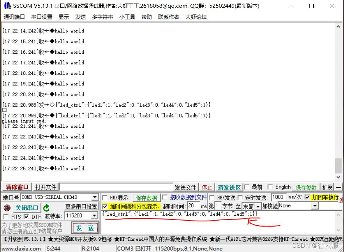Click the file path input field
This screenshot has height=252, width=344.
pyautogui.click(x=116, y=187)
